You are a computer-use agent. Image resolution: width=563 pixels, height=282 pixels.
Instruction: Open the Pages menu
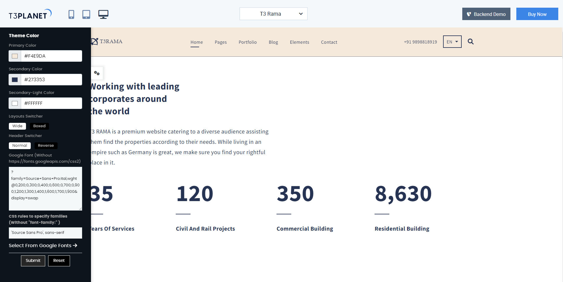click(x=221, y=42)
